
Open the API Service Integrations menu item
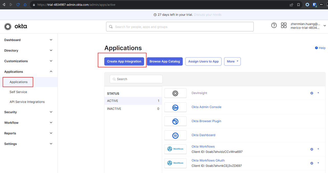[27, 102]
